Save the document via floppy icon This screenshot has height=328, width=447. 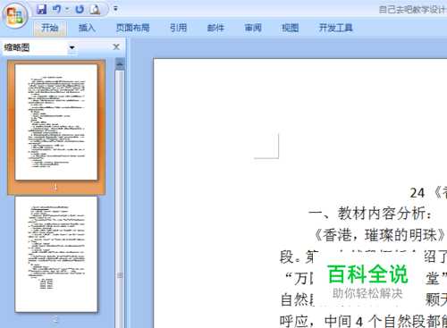coord(41,9)
